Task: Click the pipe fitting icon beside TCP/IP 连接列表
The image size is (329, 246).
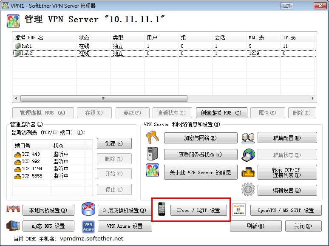Action: coord(248,172)
